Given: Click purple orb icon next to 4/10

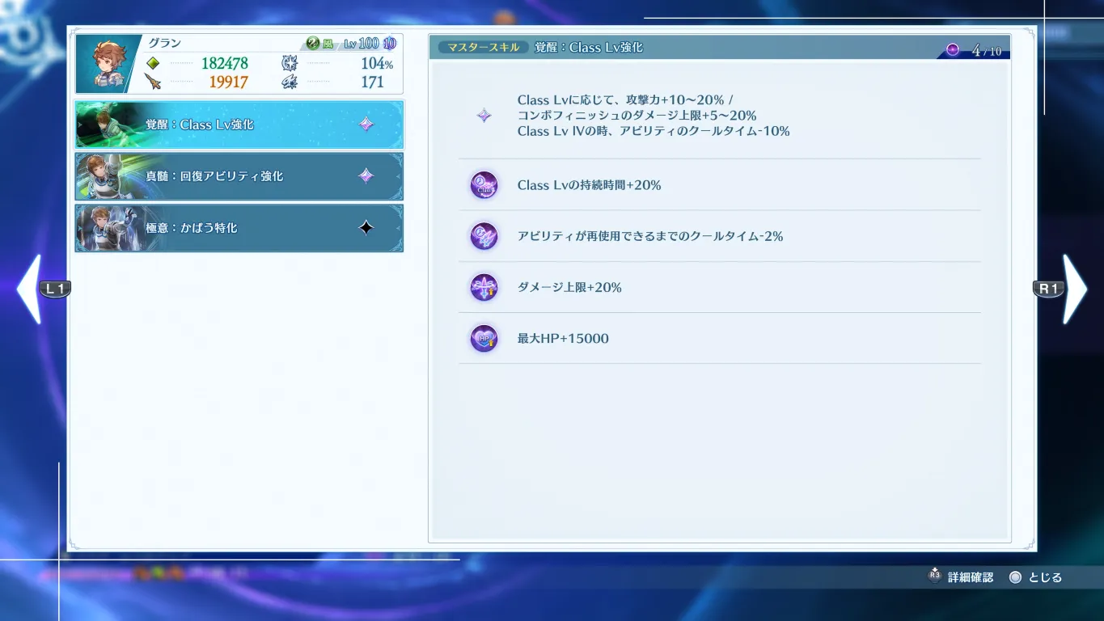Looking at the screenshot, I should coord(953,50).
